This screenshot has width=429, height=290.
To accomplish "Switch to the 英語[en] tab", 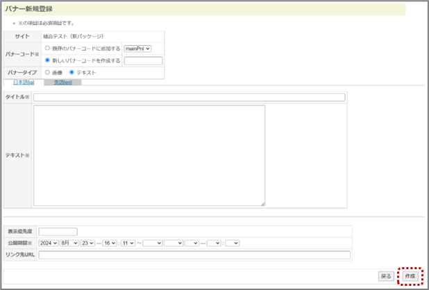I will (63, 83).
